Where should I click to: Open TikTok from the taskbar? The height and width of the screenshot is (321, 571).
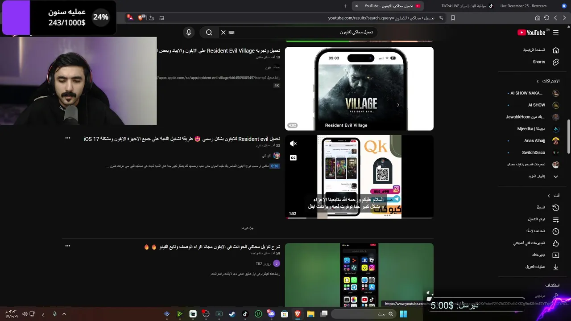point(245,314)
